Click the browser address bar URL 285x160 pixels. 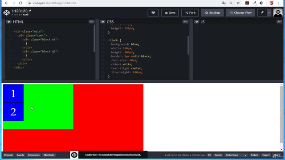click(x=55, y=3)
